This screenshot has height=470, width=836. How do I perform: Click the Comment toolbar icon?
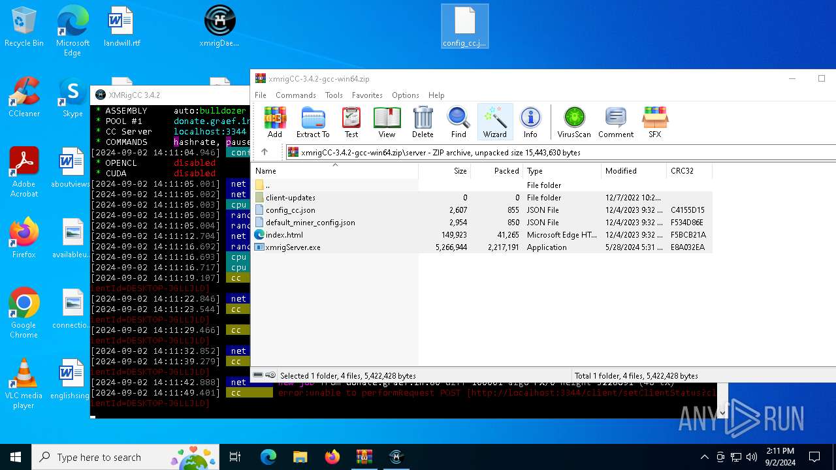616,122
